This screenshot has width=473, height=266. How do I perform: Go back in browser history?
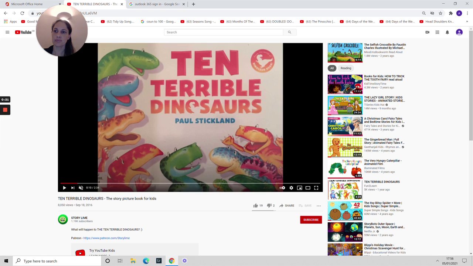pyautogui.click(x=6, y=13)
